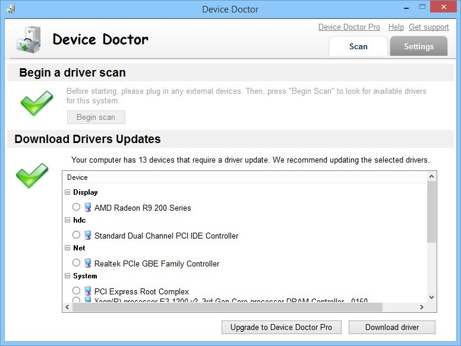Click device icon beside Realtek PCIe GBE Family Controller
461x346 pixels.
pos(87,263)
